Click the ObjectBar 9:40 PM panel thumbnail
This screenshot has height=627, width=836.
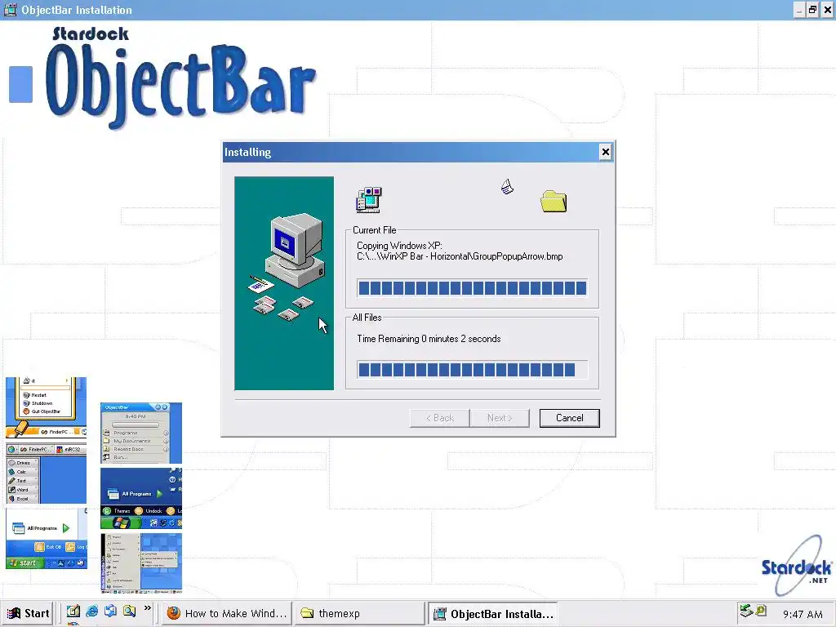(x=141, y=433)
